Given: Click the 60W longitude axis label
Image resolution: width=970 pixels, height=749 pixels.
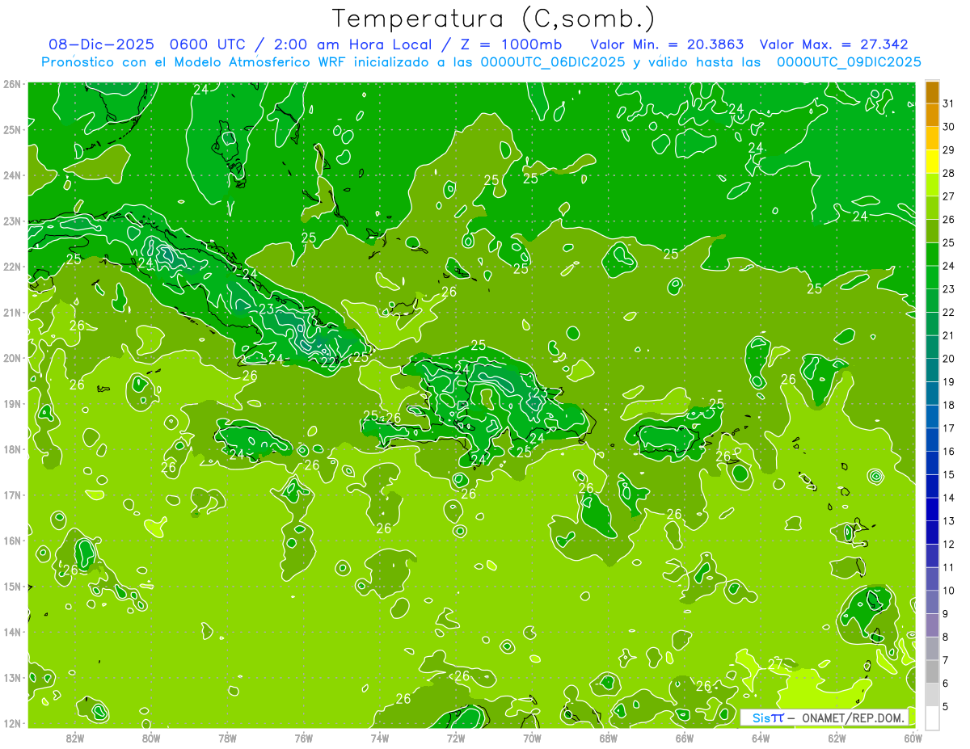Looking at the screenshot, I should [x=913, y=738].
